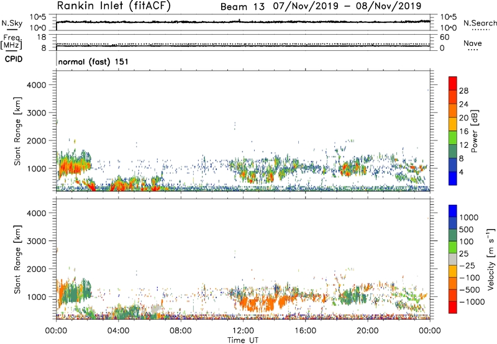Click the '24' label on the power scale
497x344 pixels.
pyautogui.click(x=463, y=104)
